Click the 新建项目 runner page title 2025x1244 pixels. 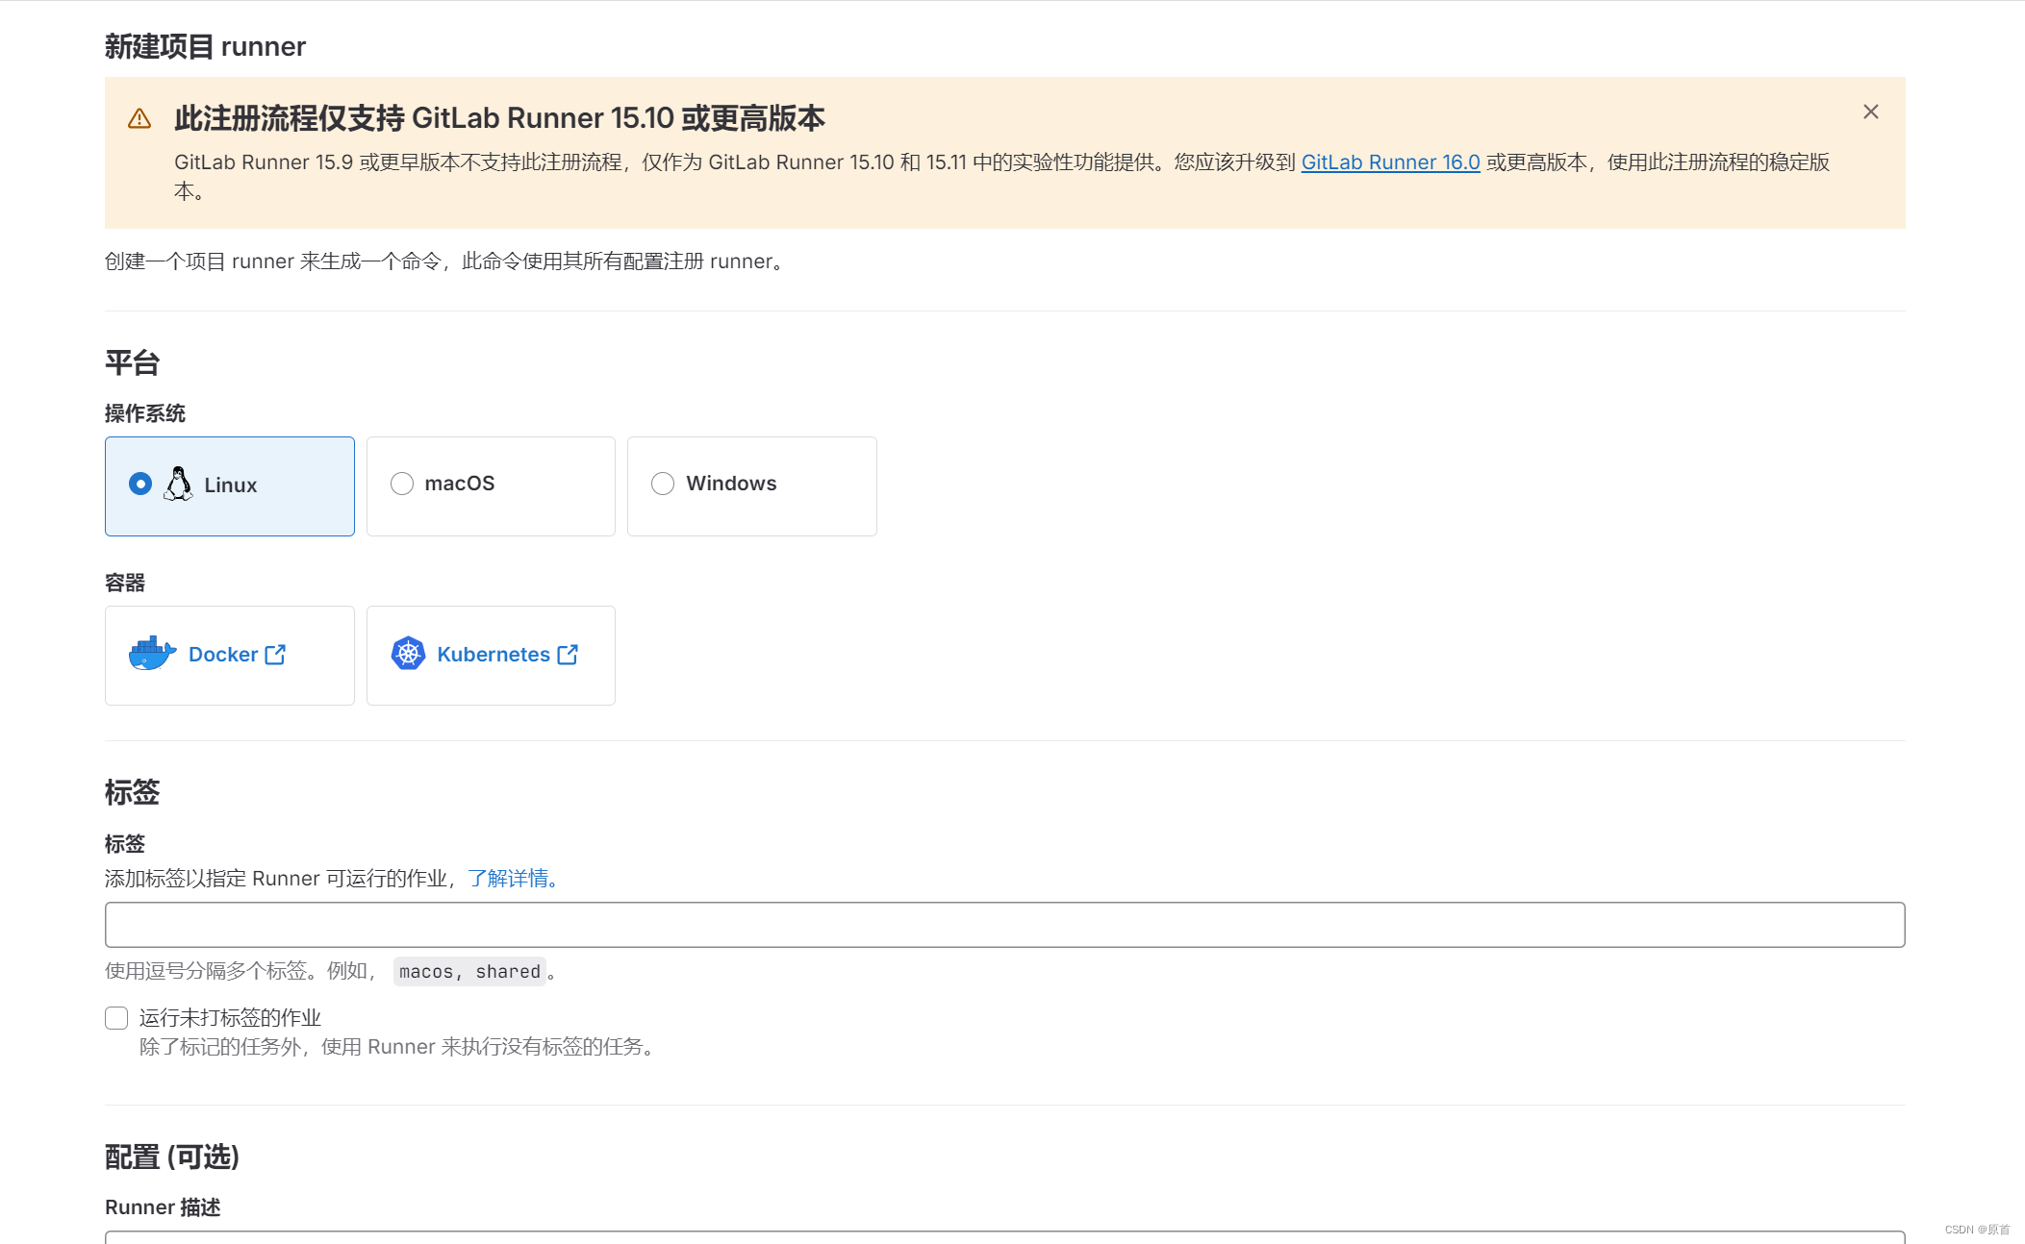pos(205,46)
